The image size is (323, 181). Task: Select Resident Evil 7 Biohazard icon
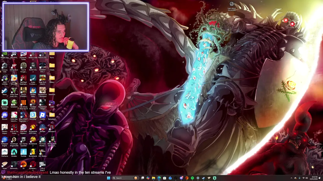coord(42,93)
